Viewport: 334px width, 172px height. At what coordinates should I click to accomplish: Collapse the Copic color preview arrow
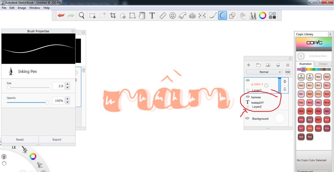[314, 49]
